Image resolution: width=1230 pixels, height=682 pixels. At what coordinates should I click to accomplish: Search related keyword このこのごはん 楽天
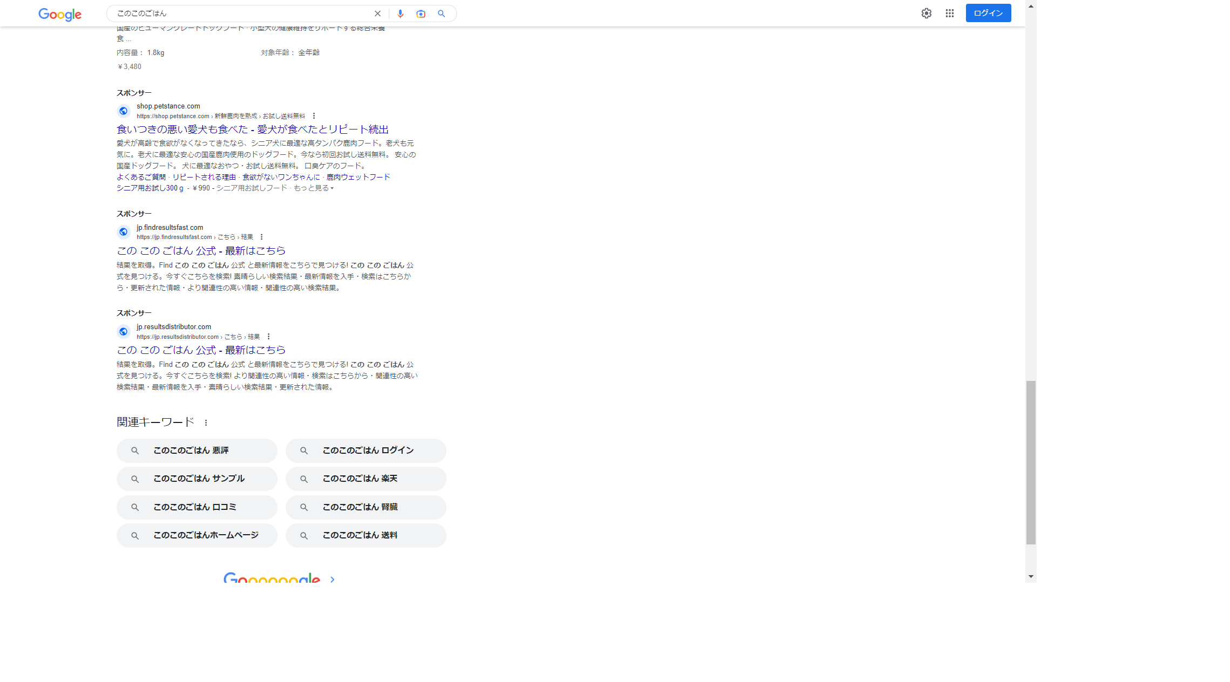point(366,479)
